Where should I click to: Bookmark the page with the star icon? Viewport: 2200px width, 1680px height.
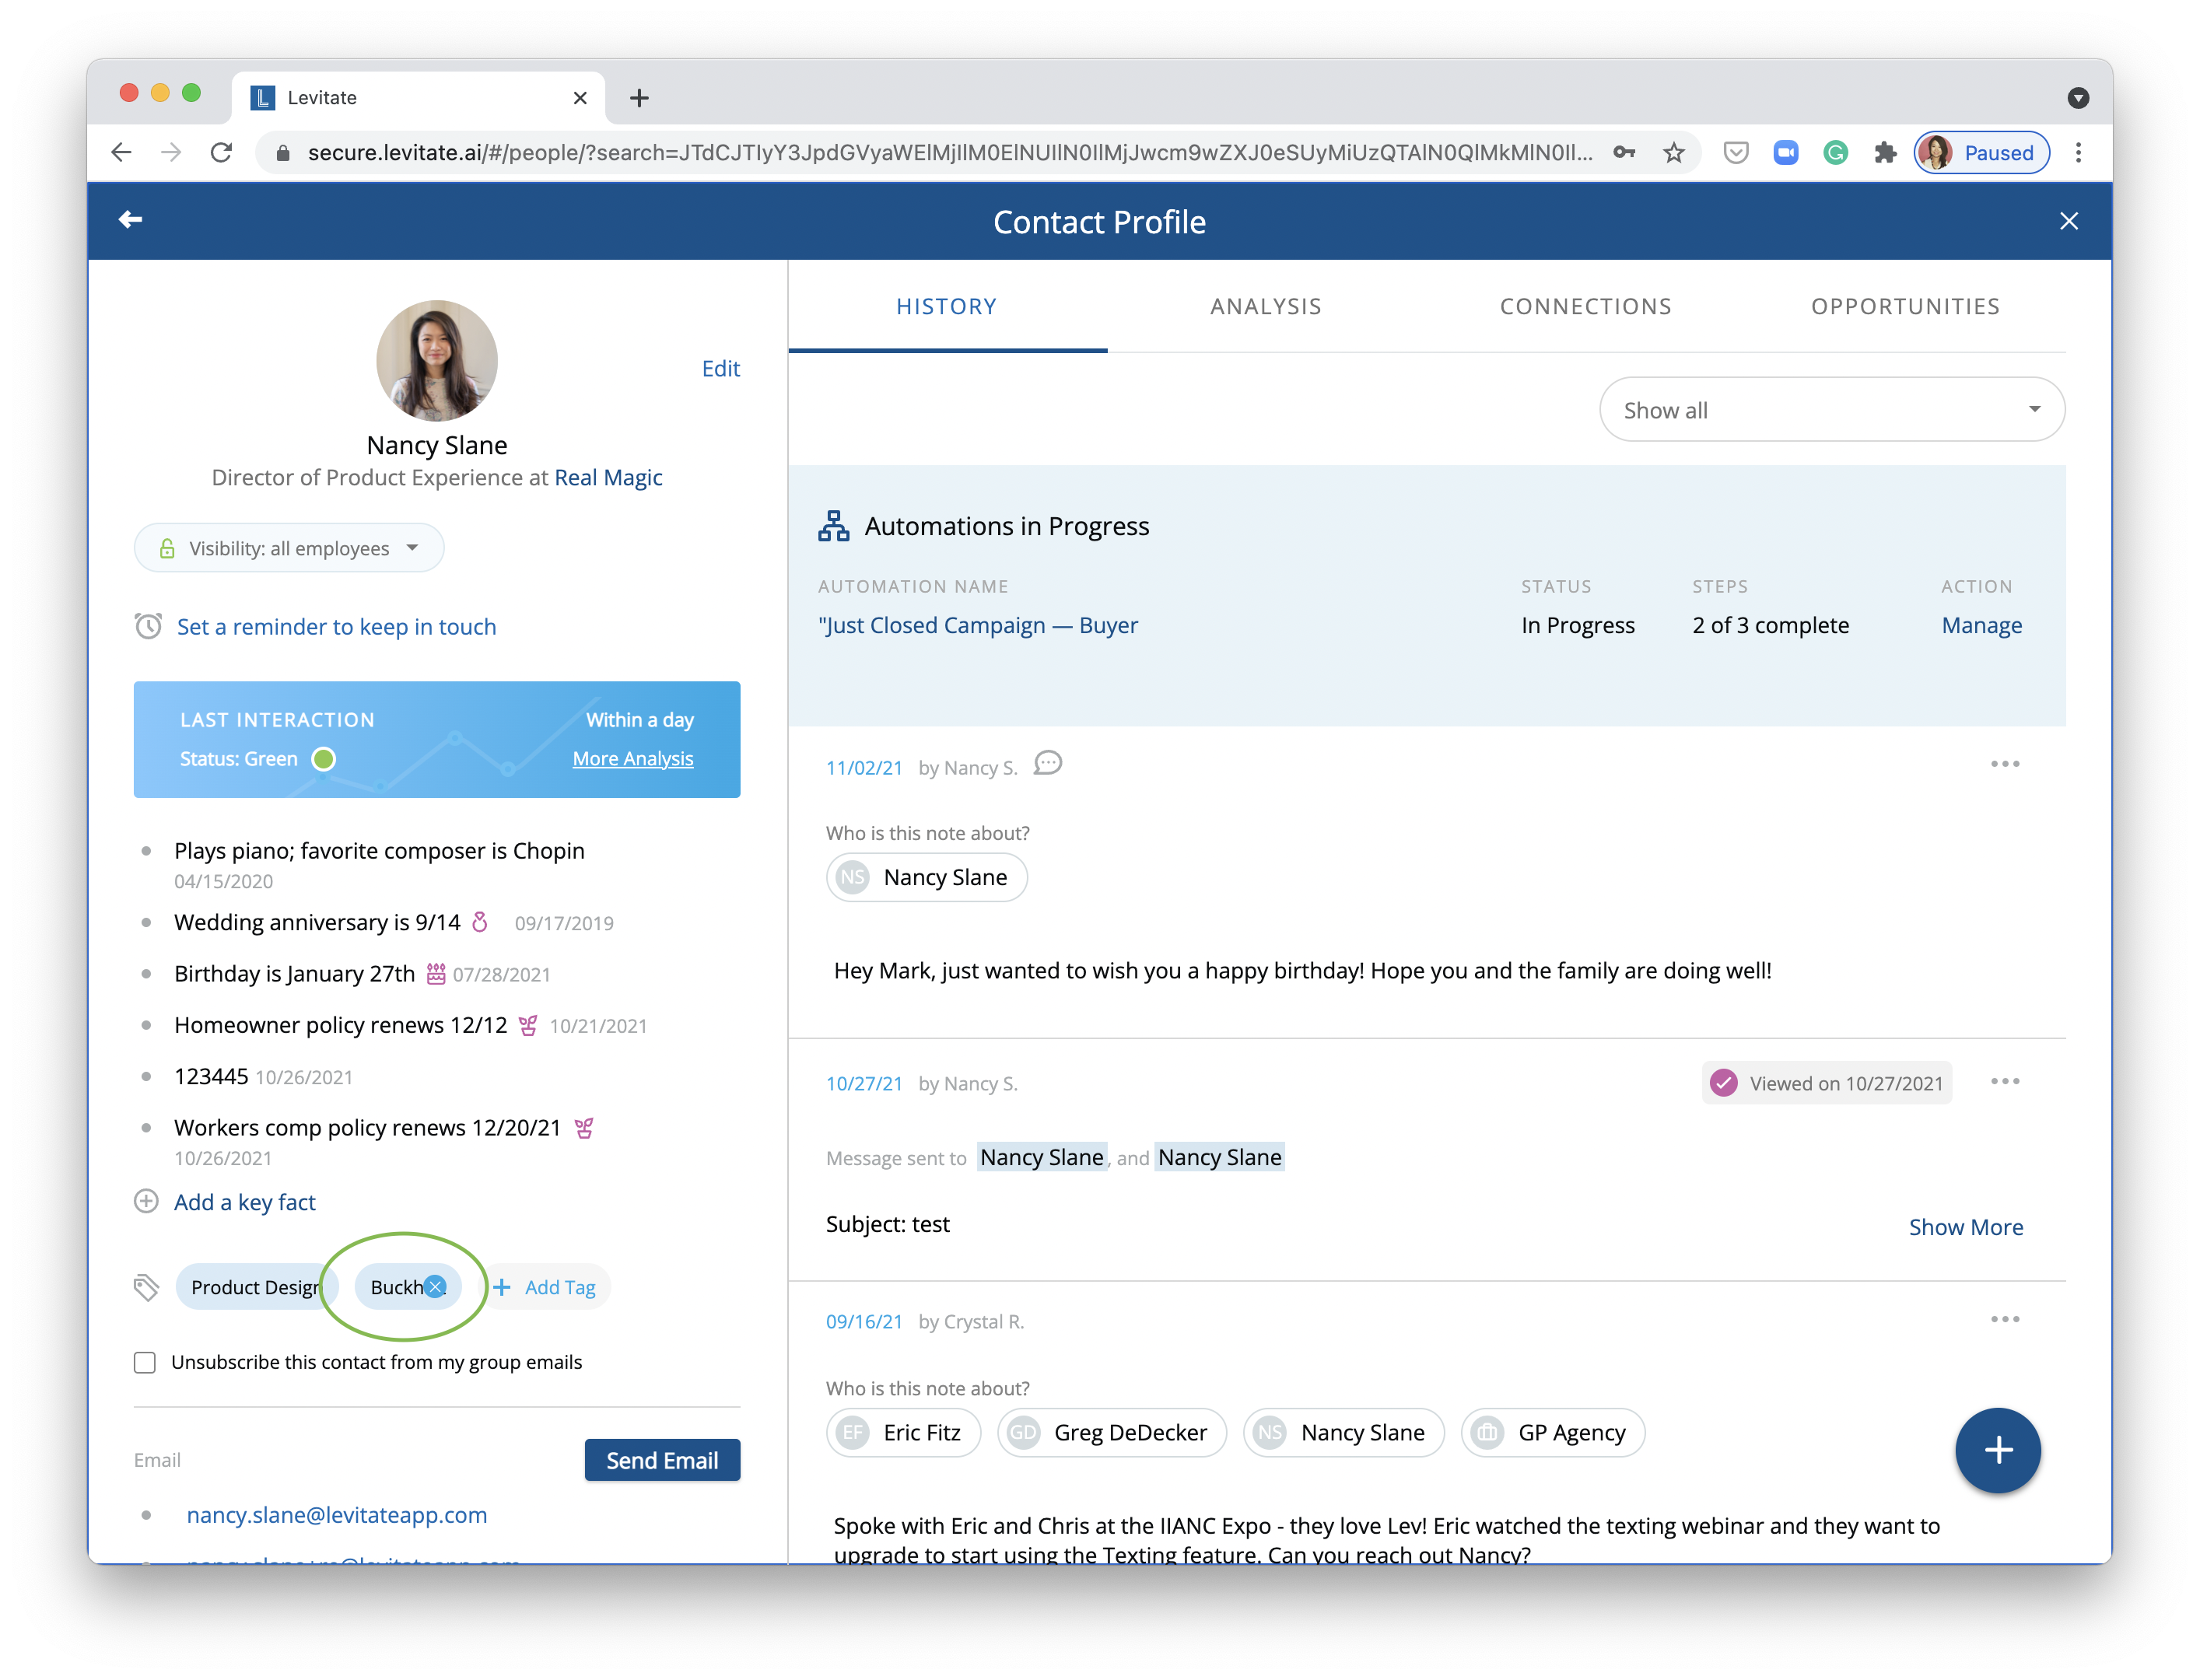point(1674,153)
